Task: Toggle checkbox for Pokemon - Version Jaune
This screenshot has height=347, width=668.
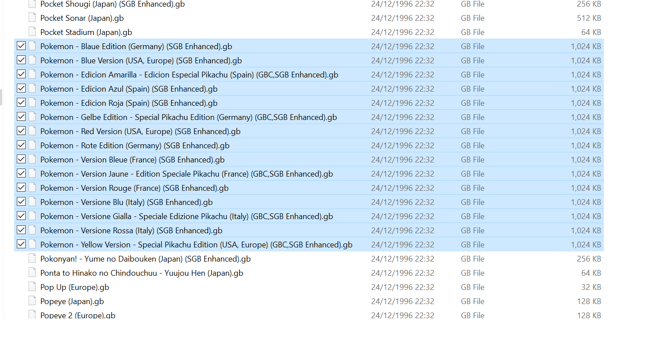Action: (21, 173)
